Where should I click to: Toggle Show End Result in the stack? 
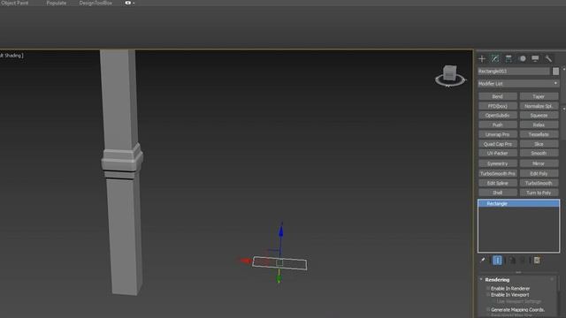(497, 261)
